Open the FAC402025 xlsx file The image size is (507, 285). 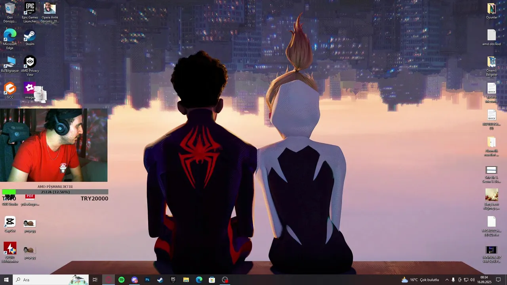click(x=492, y=226)
